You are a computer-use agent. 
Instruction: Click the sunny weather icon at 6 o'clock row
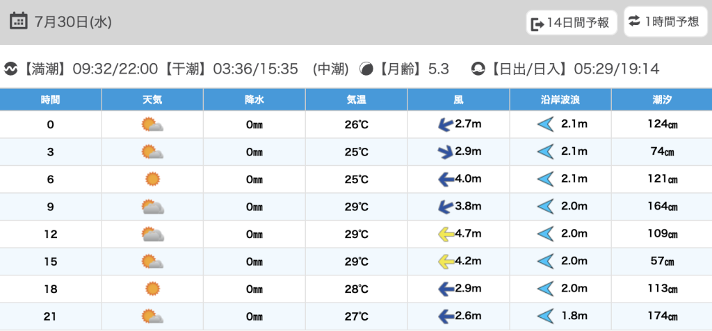[x=152, y=179]
